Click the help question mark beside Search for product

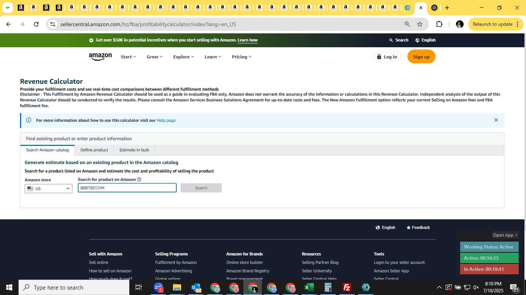[139, 179]
